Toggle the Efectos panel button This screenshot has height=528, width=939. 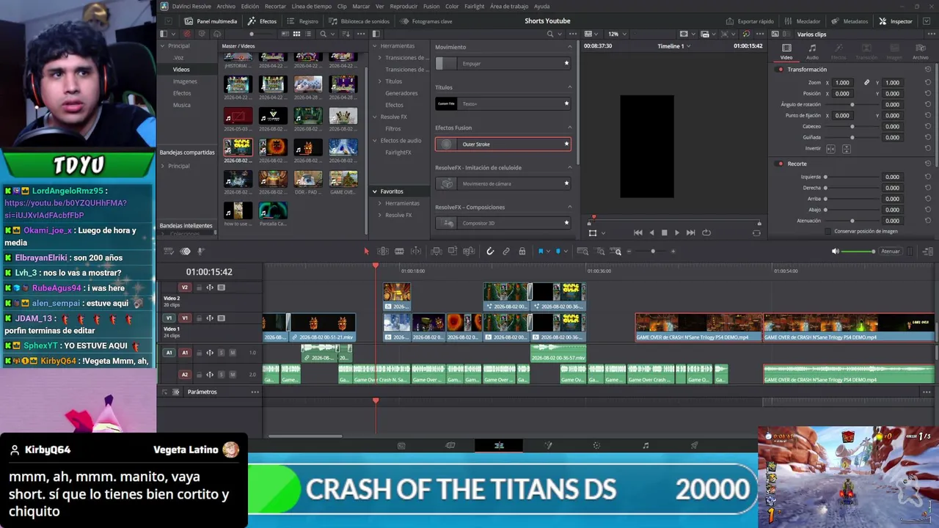click(x=262, y=21)
